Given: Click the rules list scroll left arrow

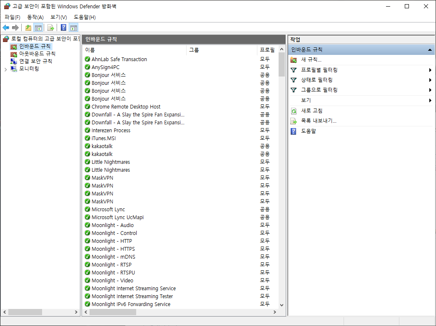Looking at the screenshot, I should point(86,312).
